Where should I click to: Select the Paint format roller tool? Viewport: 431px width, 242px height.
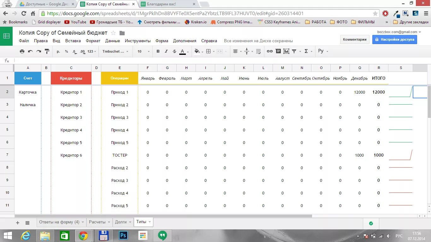tap(47, 51)
